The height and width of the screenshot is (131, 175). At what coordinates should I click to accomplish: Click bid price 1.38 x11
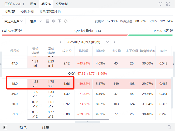pyautogui.click(x=35, y=84)
